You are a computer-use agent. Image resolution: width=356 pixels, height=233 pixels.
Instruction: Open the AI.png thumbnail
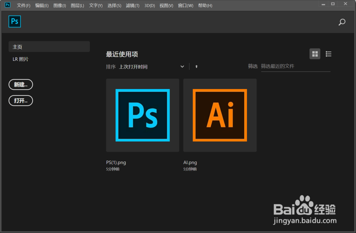point(220,115)
